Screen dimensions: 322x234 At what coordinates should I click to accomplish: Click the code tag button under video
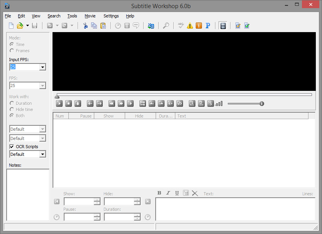[x=180, y=104]
